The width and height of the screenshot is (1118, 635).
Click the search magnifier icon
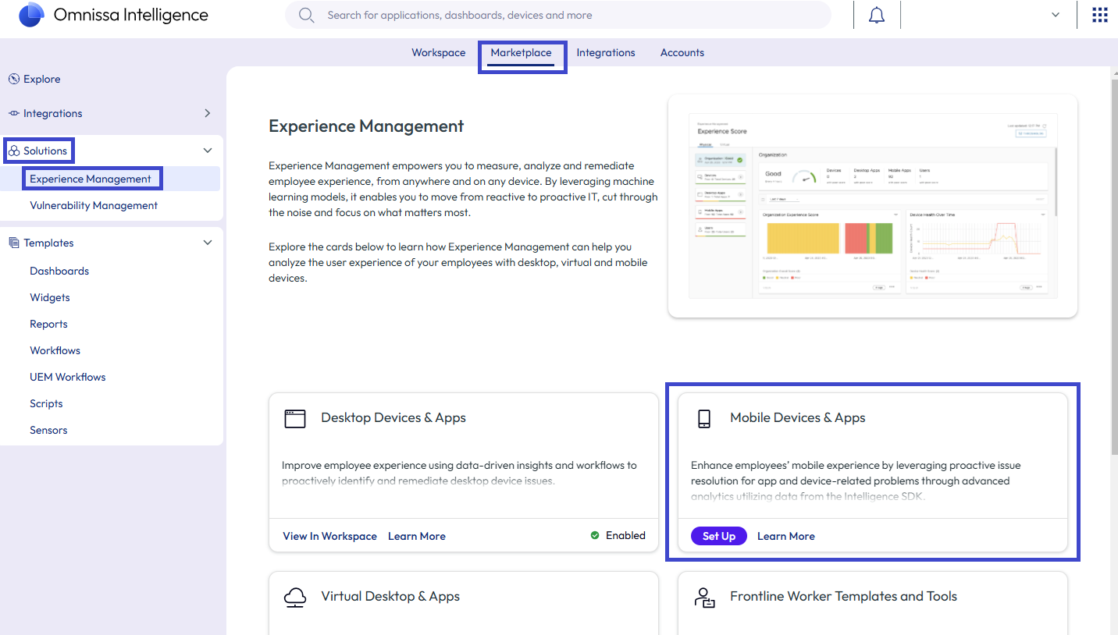(306, 15)
